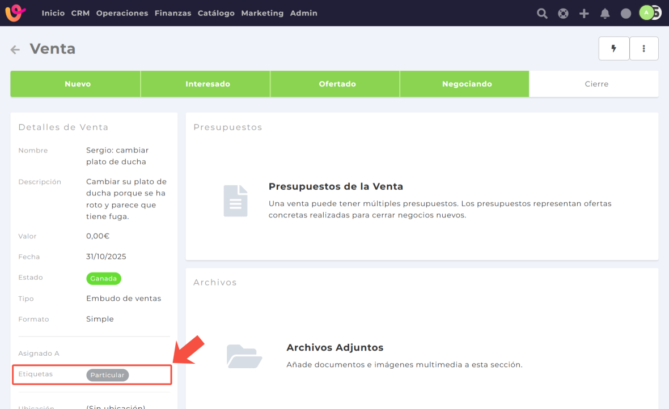The image size is (669, 409).
Task: Open notifications bell
Action: (605, 14)
